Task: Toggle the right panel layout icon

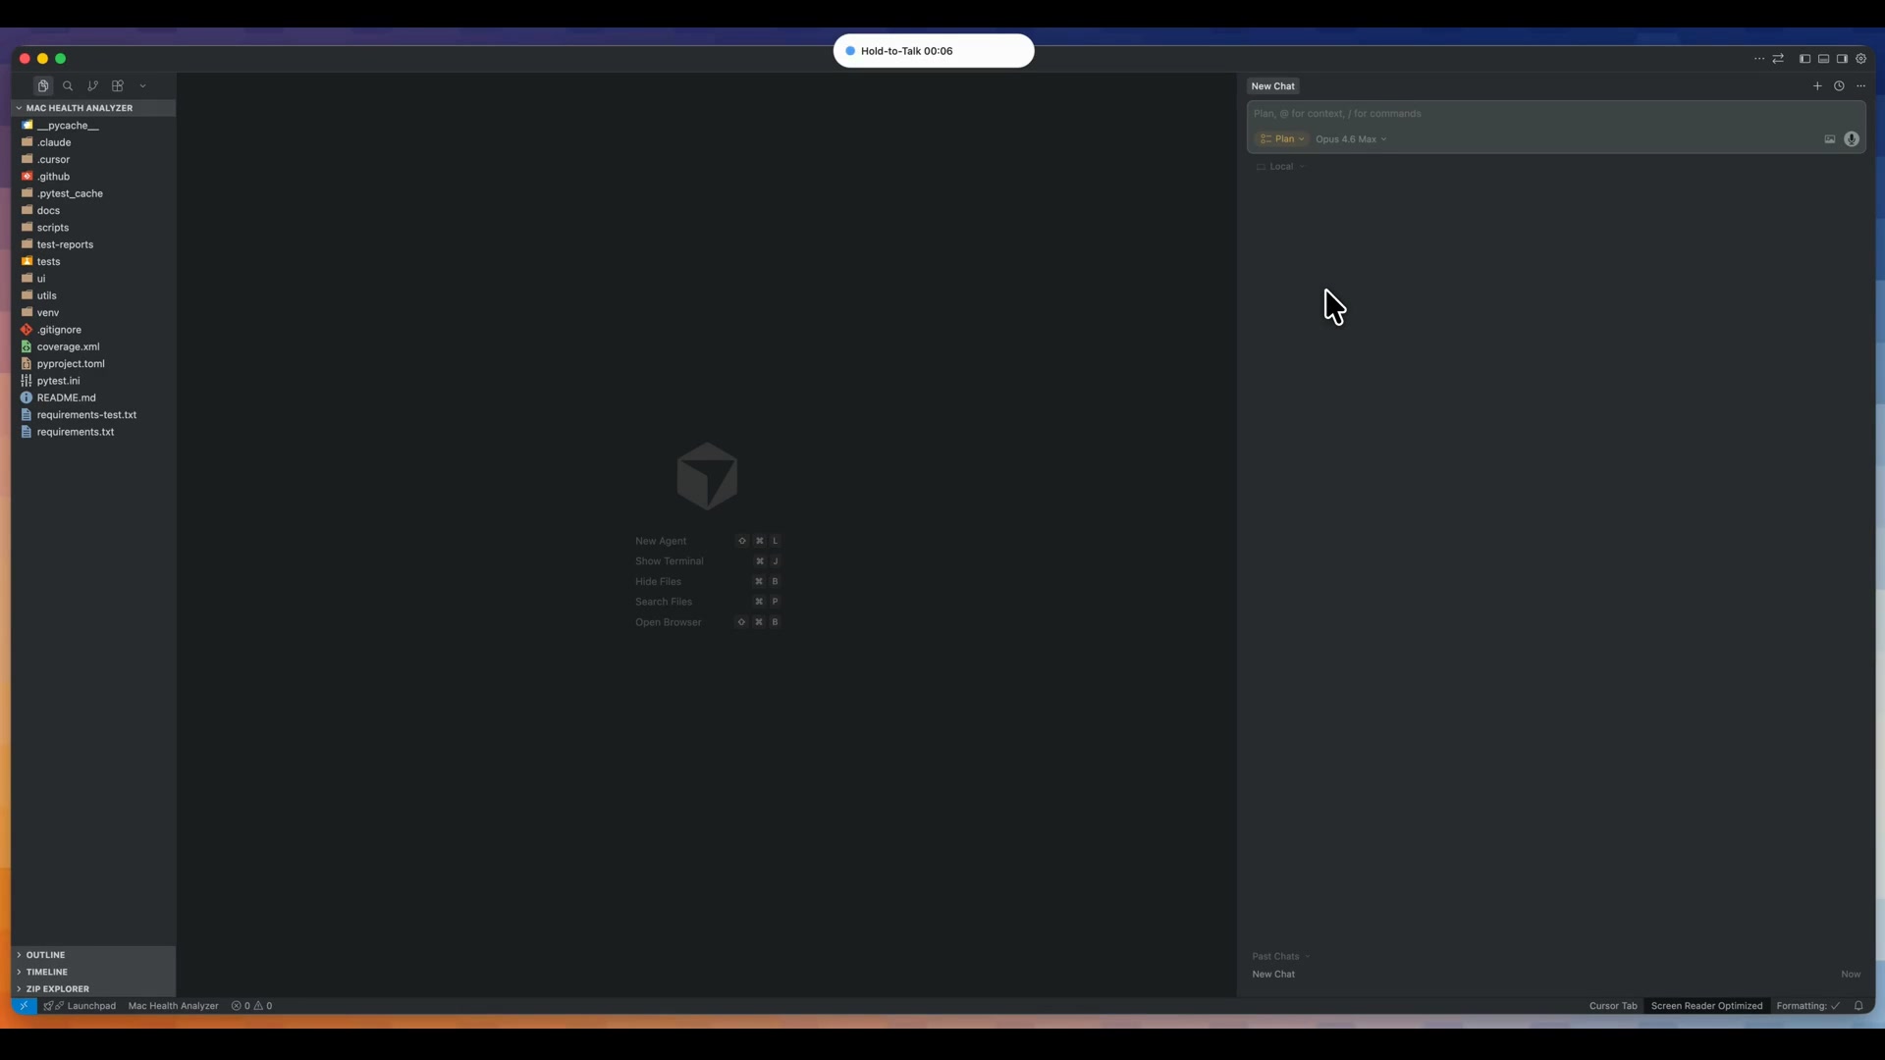Action: (x=1842, y=59)
